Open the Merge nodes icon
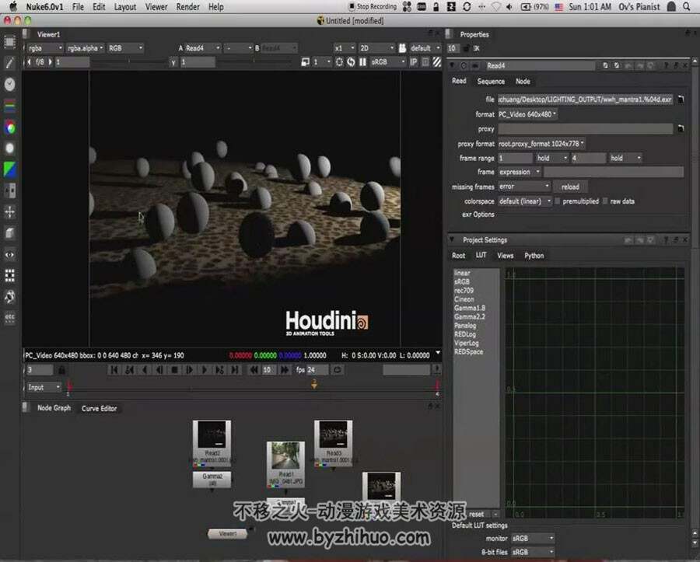The image size is (700, 562). pos(10,190)
